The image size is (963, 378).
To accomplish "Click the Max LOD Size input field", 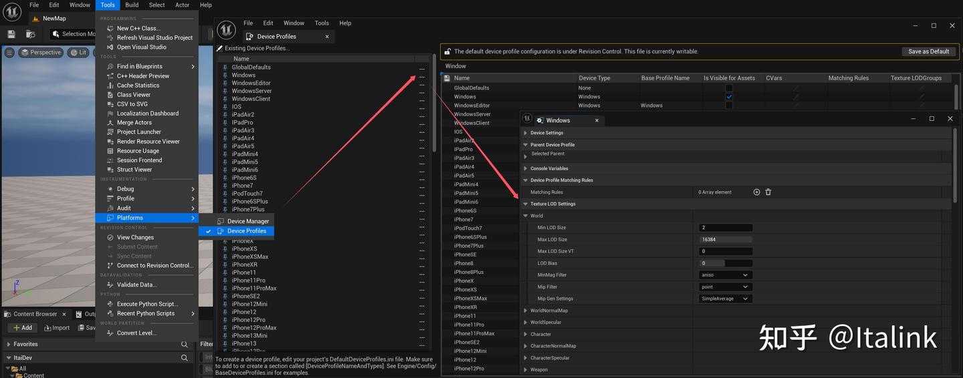I will (725, 240).
